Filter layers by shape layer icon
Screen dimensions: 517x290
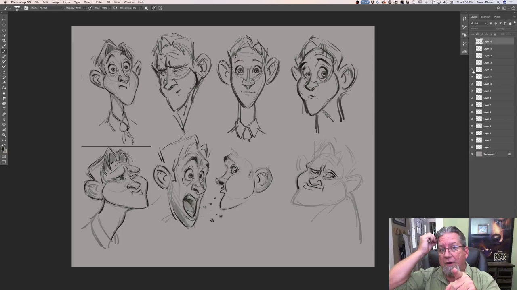point(505,23)
